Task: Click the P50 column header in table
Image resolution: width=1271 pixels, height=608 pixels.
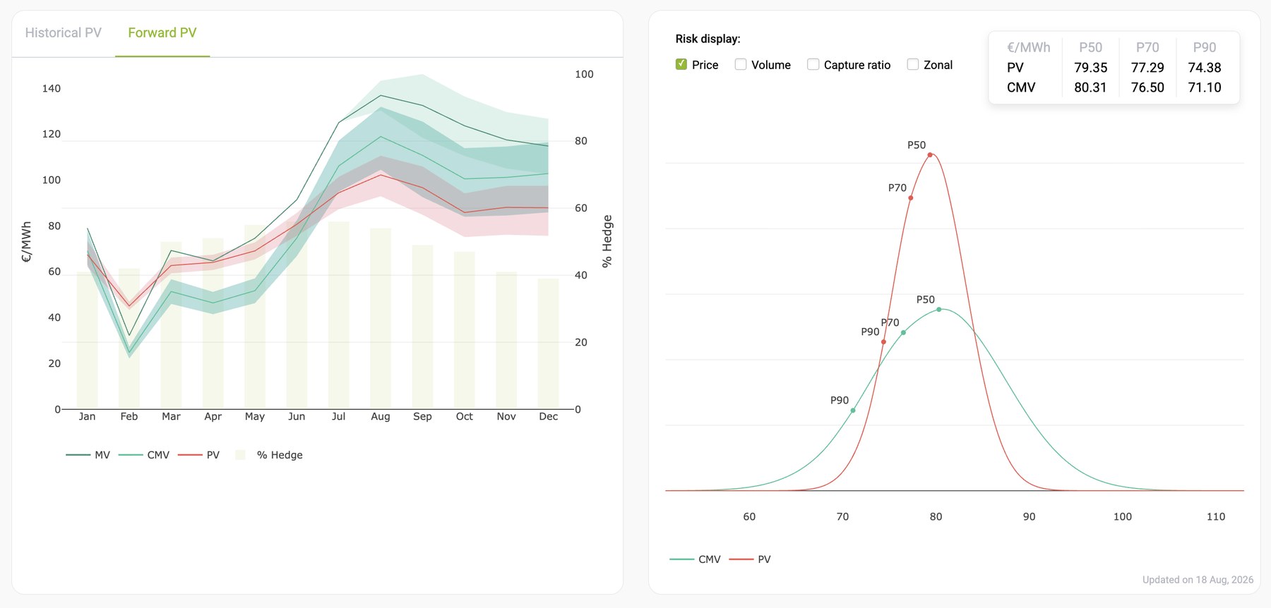Action: 1090,47
